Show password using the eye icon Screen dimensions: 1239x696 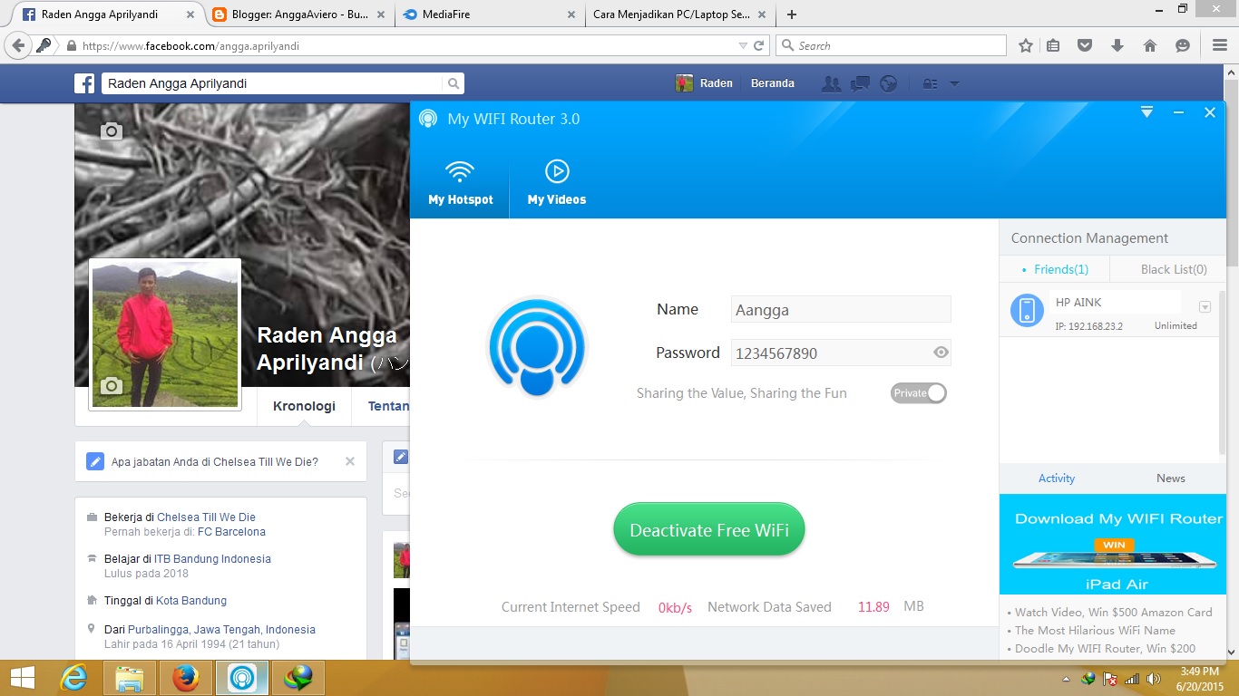(941, 353)
